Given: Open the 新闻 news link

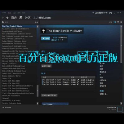Looking at the screenshot, I should tap(101, 69).
